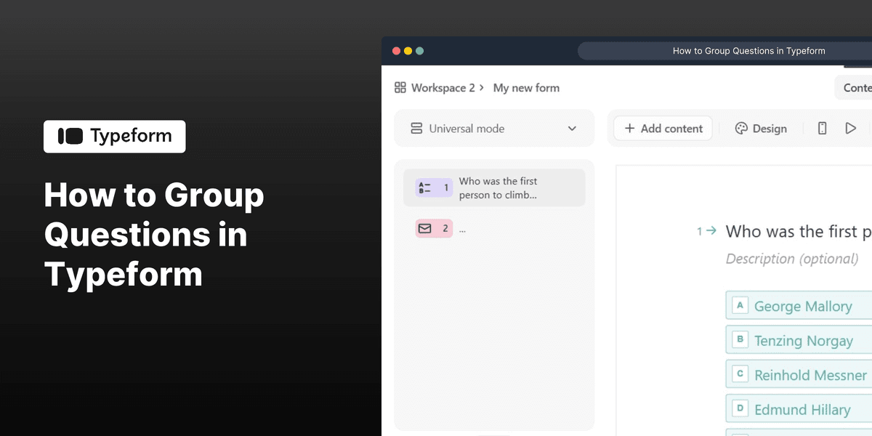Click the workspace grid icon in the breadcrumb
The image size is (872, 436).
[400, 87]
